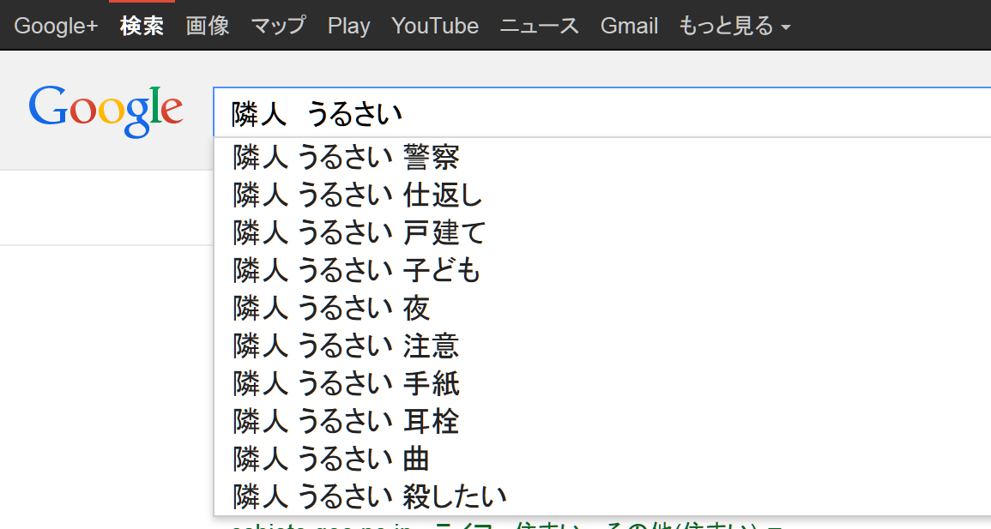
Task: Select autocomplete entry 隣人 うるさい 曲
Action: (332, 459)
